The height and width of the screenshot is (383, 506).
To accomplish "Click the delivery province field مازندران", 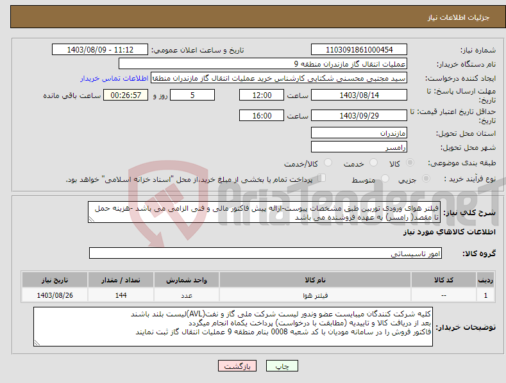I will 359,133.
